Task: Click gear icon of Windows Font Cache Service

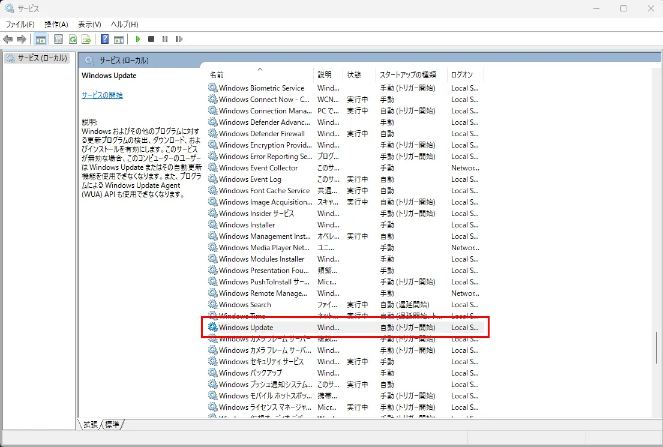Action: [x=212, y=190]
